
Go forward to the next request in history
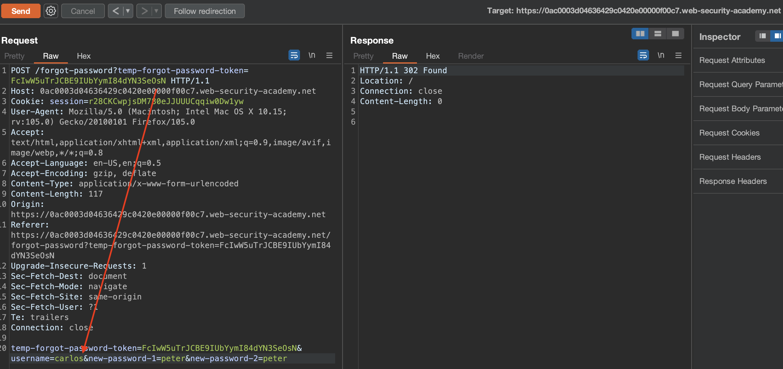144,11
